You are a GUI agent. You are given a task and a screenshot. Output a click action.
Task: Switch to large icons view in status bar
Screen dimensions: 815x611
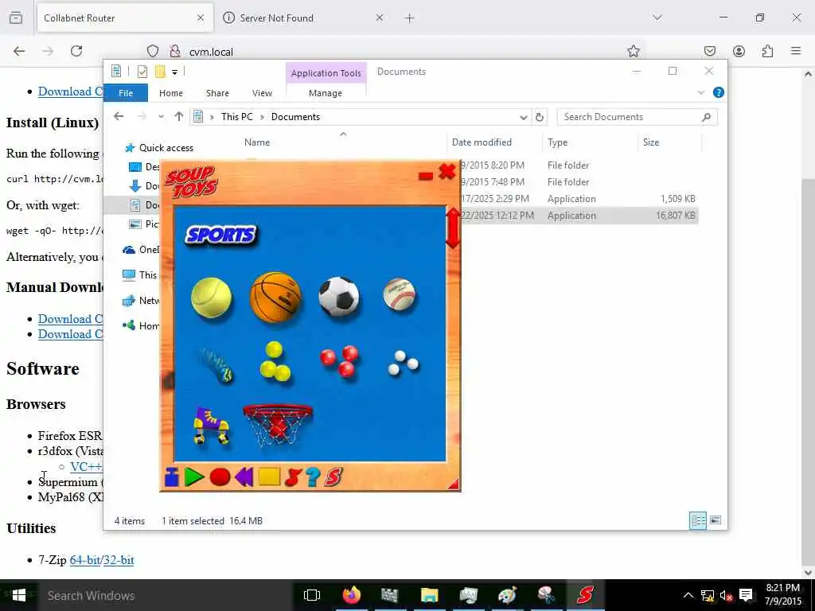click(716, 520)
